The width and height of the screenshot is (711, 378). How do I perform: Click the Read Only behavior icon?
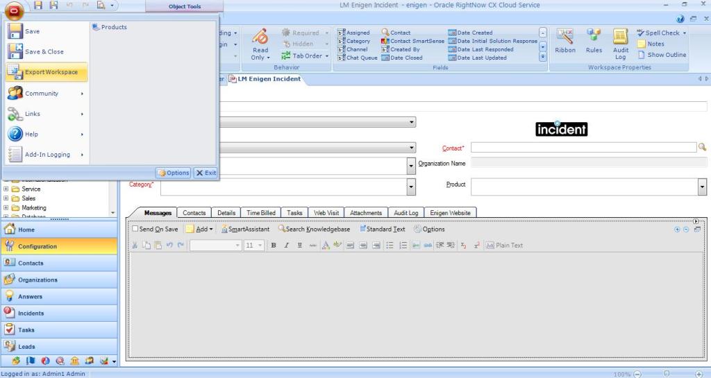coord(260,44)
